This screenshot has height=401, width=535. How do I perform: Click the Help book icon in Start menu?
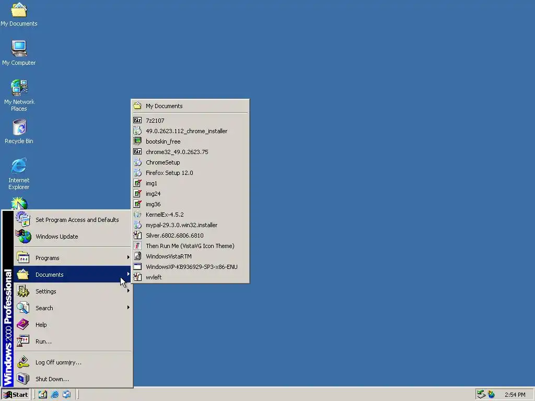pos(23,325)
